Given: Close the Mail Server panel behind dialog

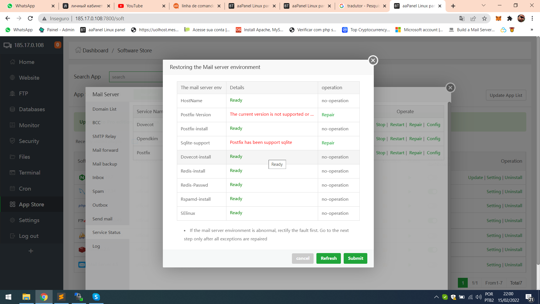Looking at the screenshot, I should tap(450, 88).
